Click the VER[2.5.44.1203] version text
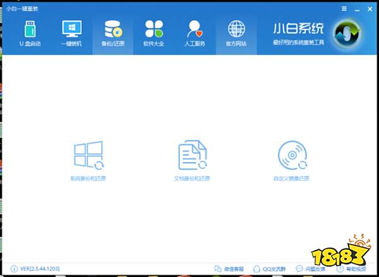 pos(40,269)
